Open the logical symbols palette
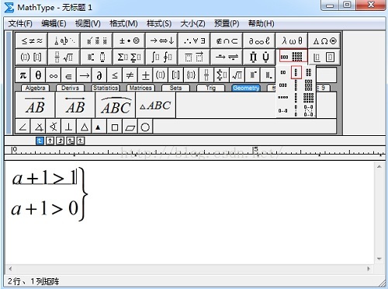 (194, 40)
